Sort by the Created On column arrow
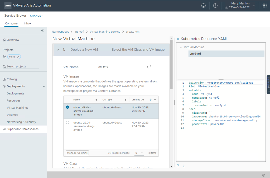This screenshot has height=178, width=270. [x=151, y=100]
